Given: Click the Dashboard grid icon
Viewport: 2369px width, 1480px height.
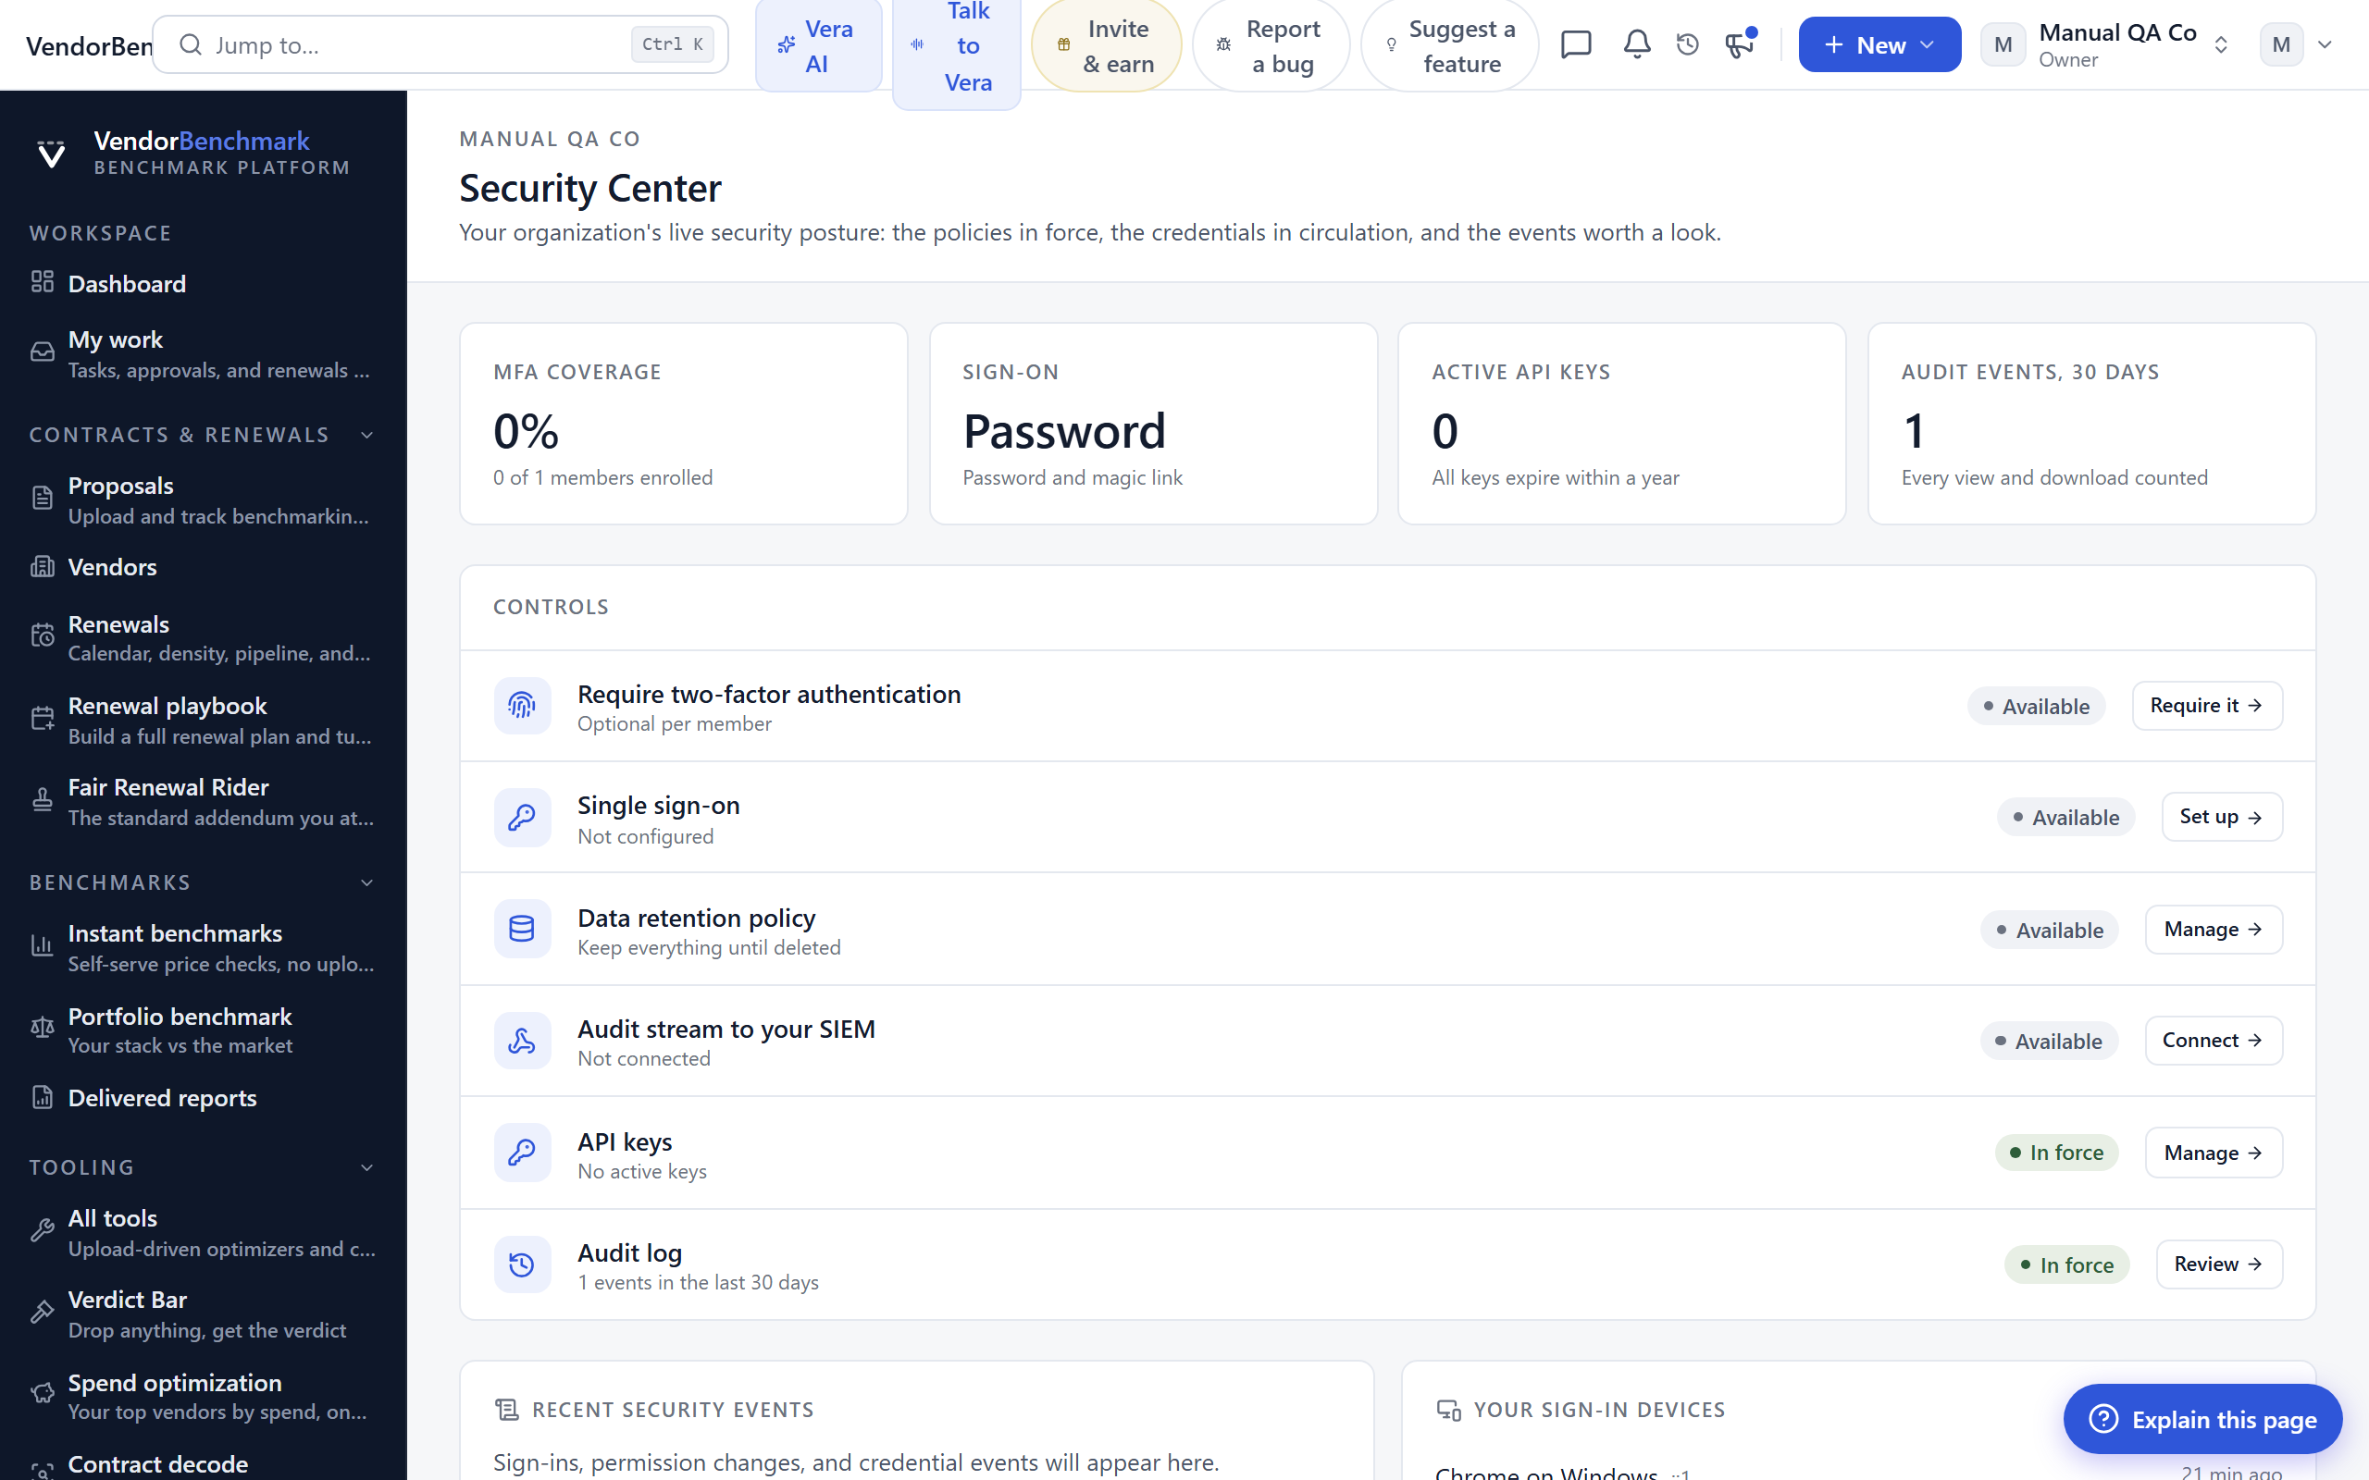Looking at the screenshot, I should pyautogui.click(x=42, y=283).
